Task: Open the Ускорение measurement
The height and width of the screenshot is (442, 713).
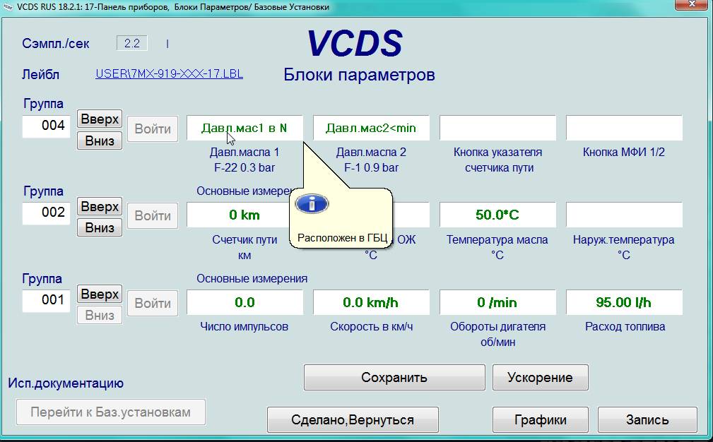Action: pos(540,377)
